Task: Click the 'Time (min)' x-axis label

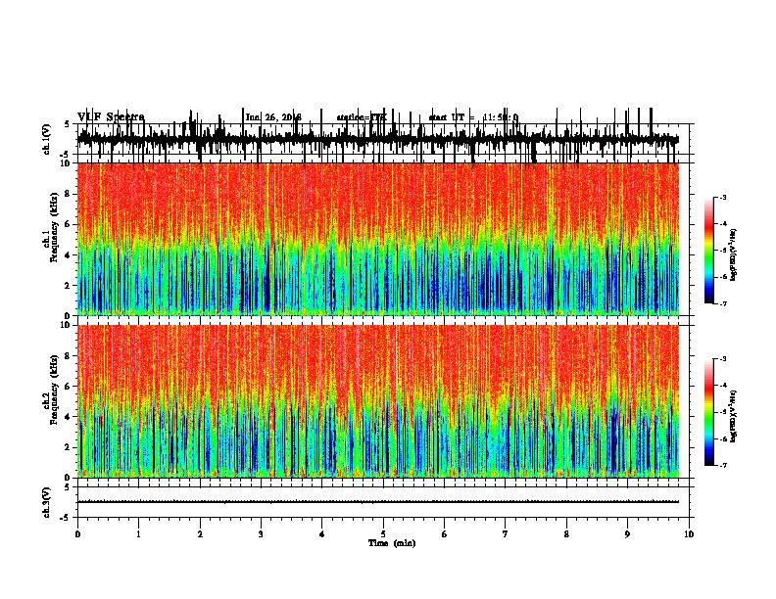Action: click(x=392, y=543)
